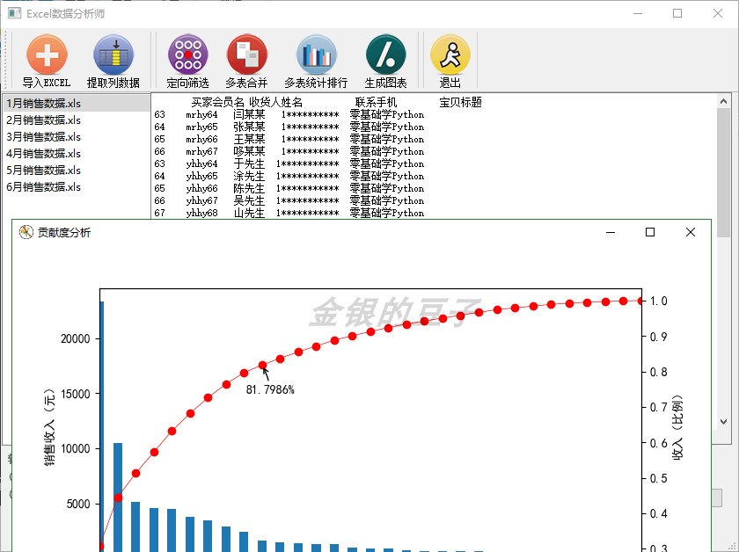Minimize the 贡献度分析 window
739x552 pixels.
click(x=611, y=232)
